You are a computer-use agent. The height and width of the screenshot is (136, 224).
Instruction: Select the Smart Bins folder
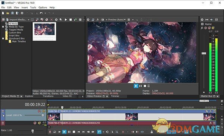(14, 35)
